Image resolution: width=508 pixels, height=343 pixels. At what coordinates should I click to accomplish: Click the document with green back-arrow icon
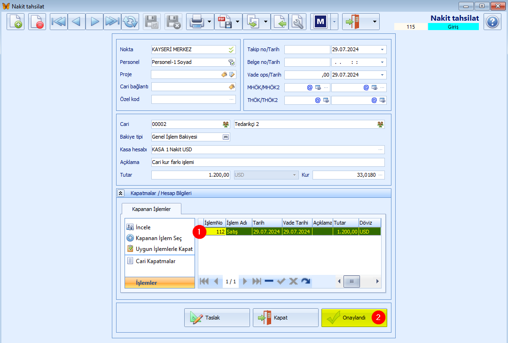tap(280, 22)
